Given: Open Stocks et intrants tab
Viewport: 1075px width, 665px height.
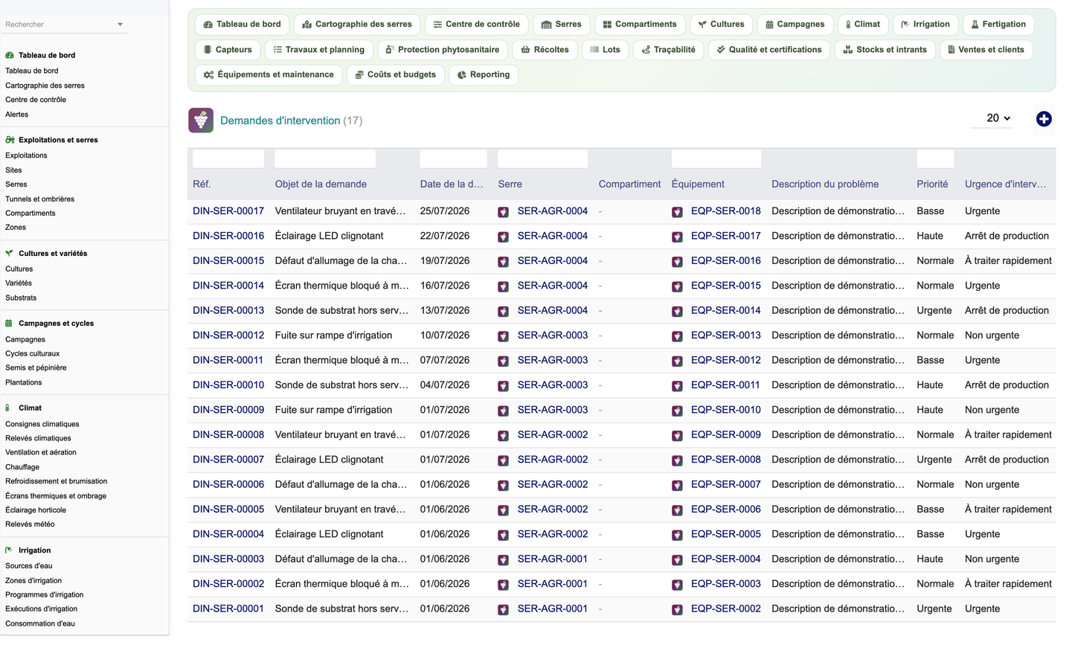Looking at the screenshot, I should tap(885, 50).
